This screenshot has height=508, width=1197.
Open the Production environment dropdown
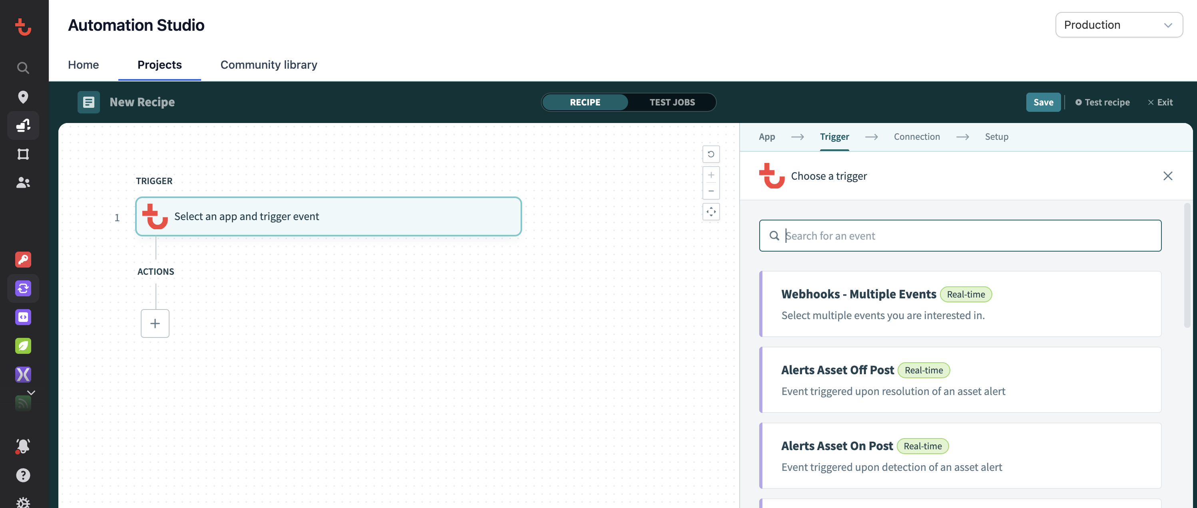coord(1119,25)
